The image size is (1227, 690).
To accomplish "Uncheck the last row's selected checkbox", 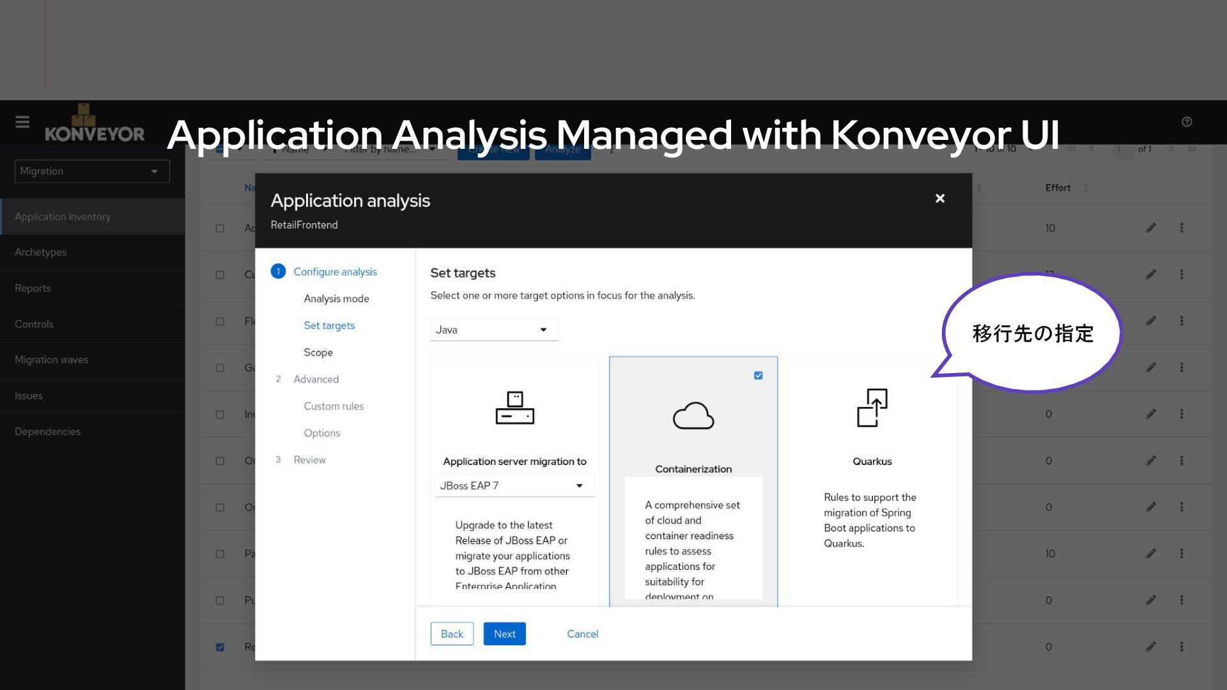I will [220, 647].
